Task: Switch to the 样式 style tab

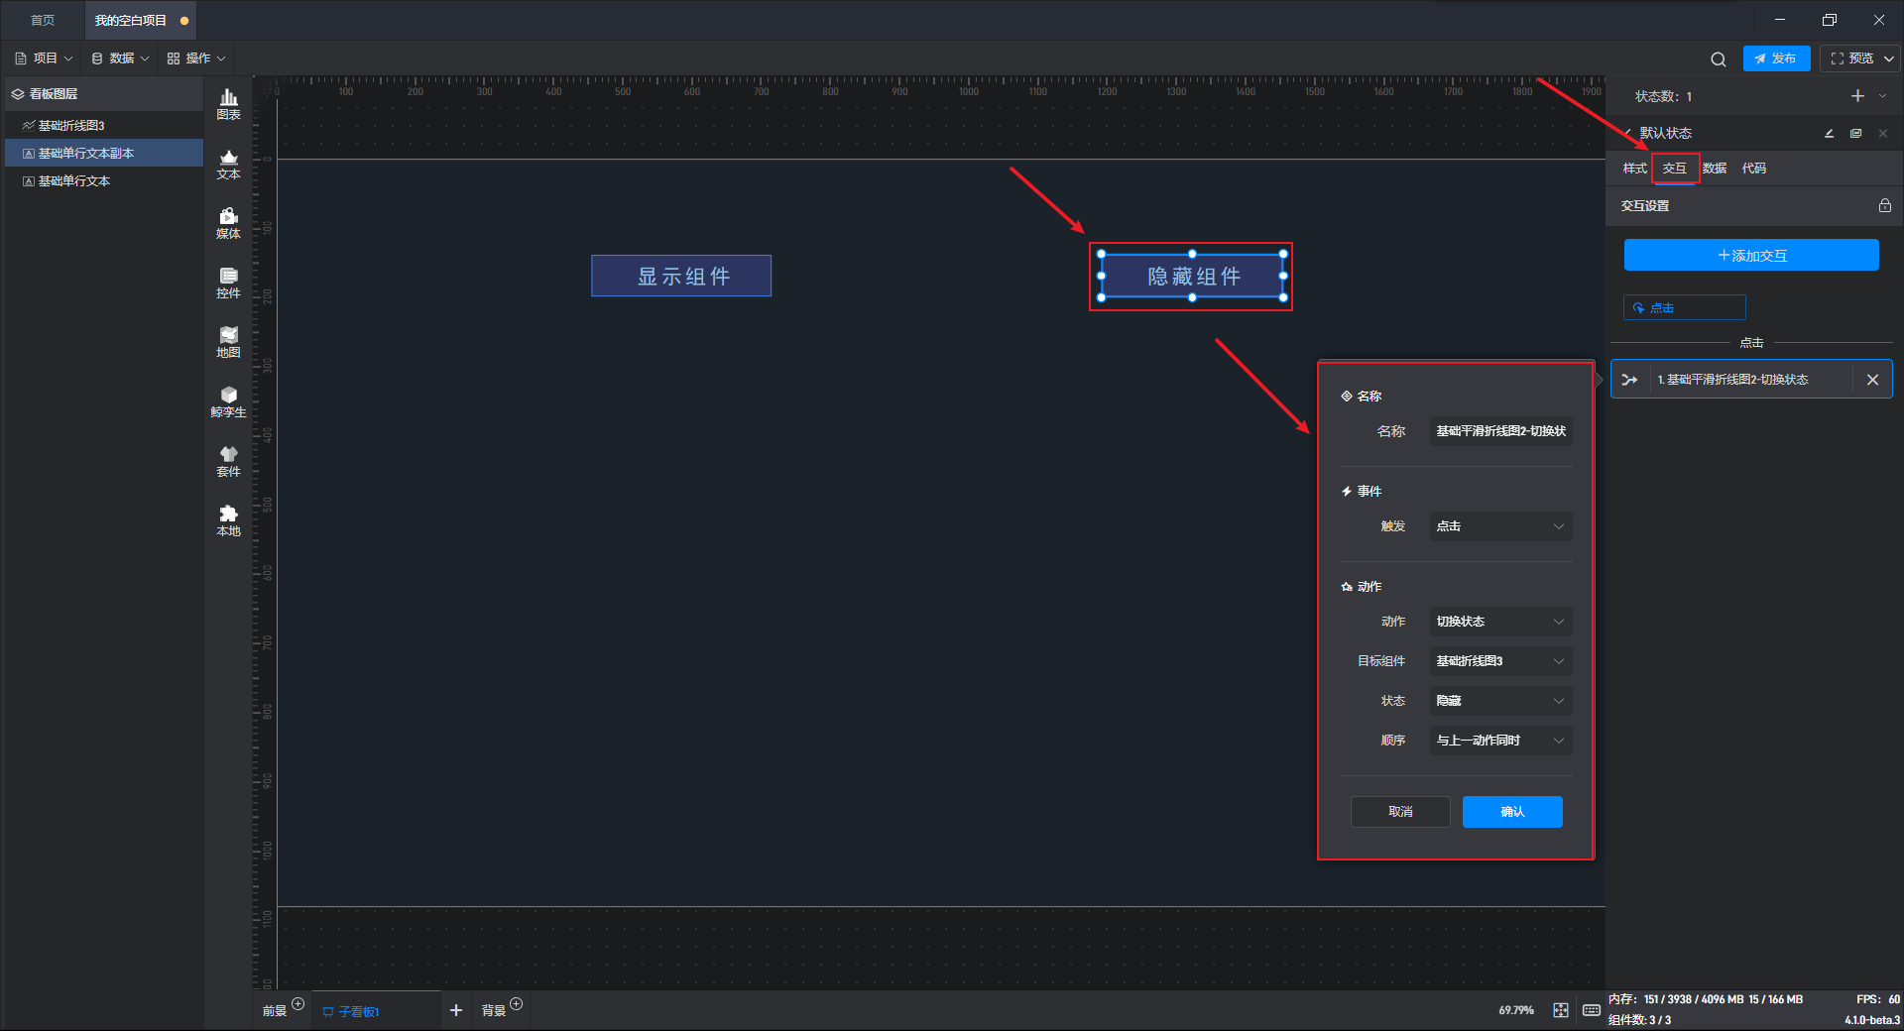Action: [1634, 169]
